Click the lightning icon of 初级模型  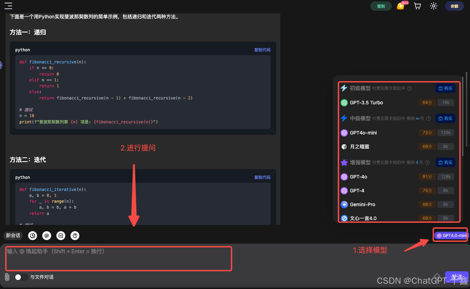pos(344,88)
